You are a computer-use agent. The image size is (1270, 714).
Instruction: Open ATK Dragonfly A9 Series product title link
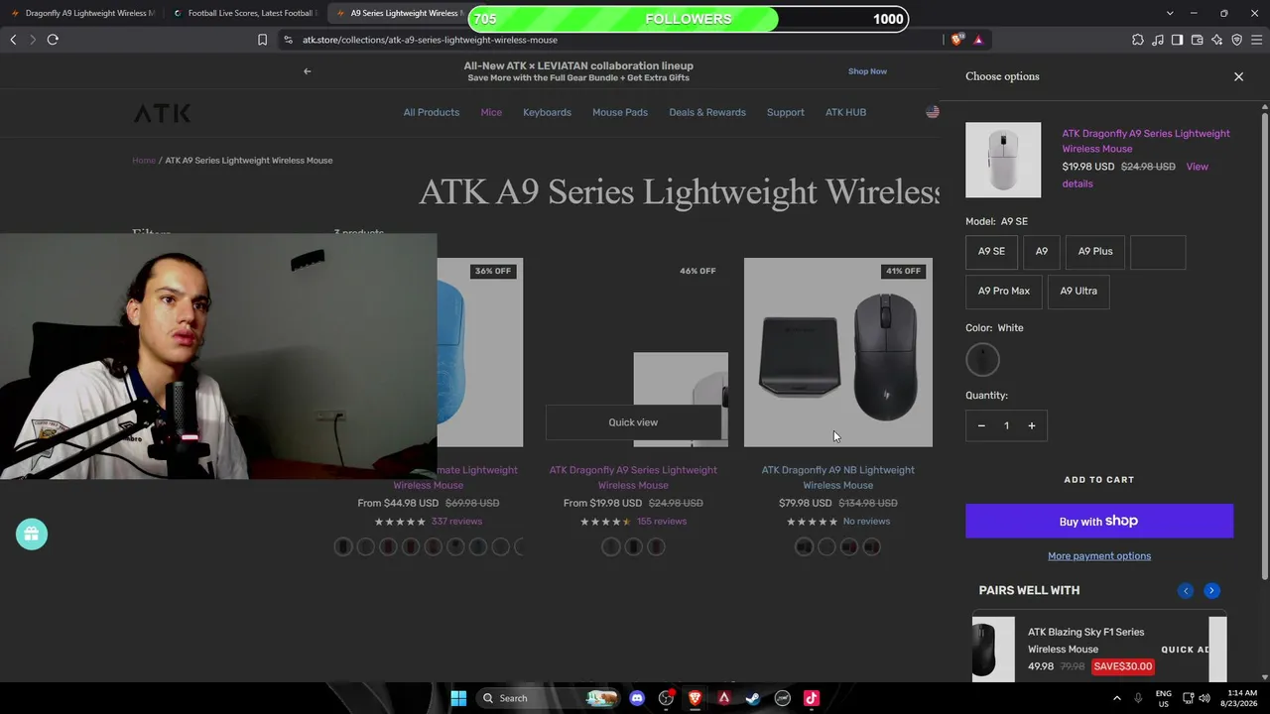[633, 477]
